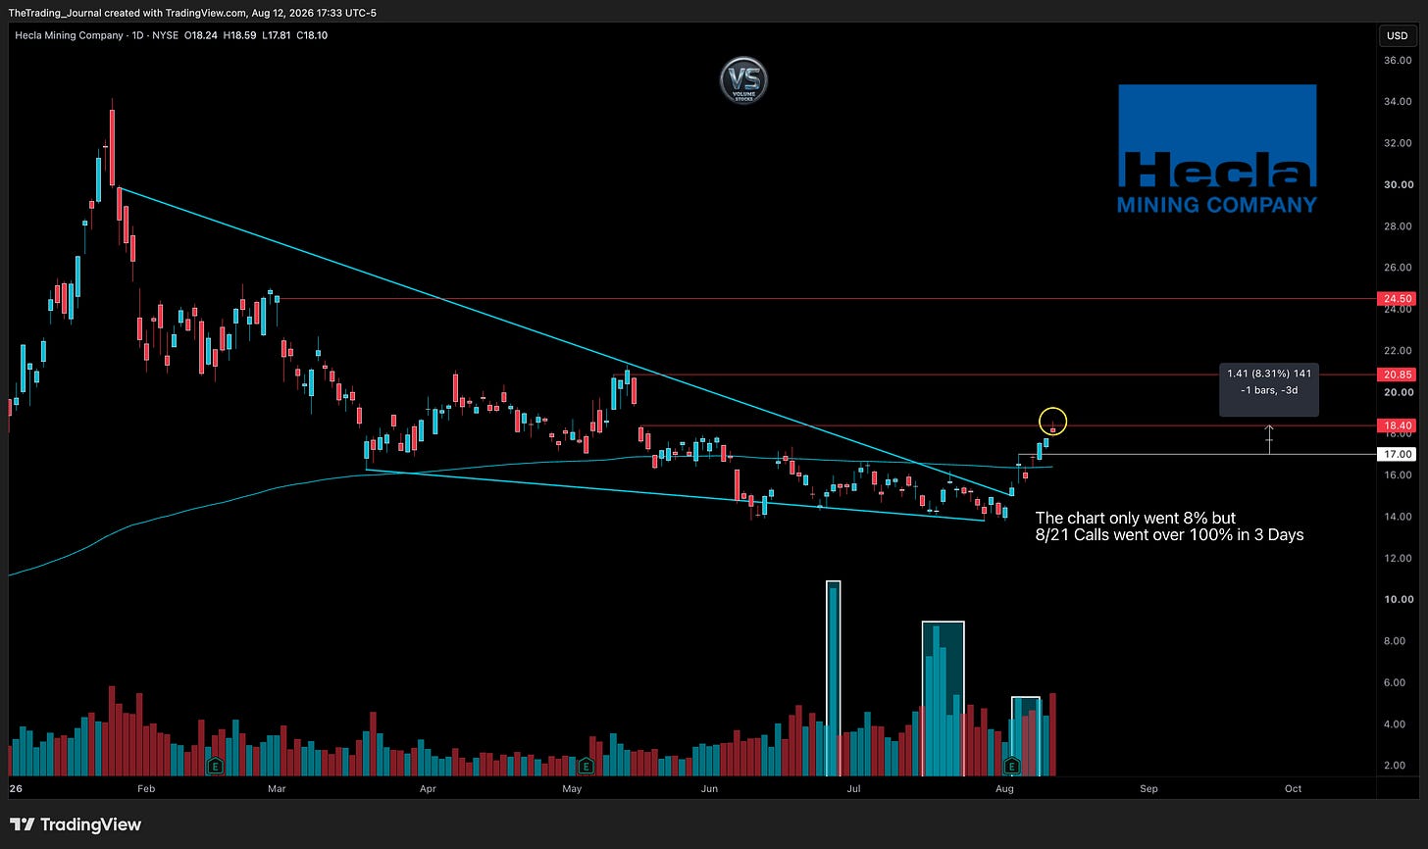Click the May label on the time axis

(572, 788)
